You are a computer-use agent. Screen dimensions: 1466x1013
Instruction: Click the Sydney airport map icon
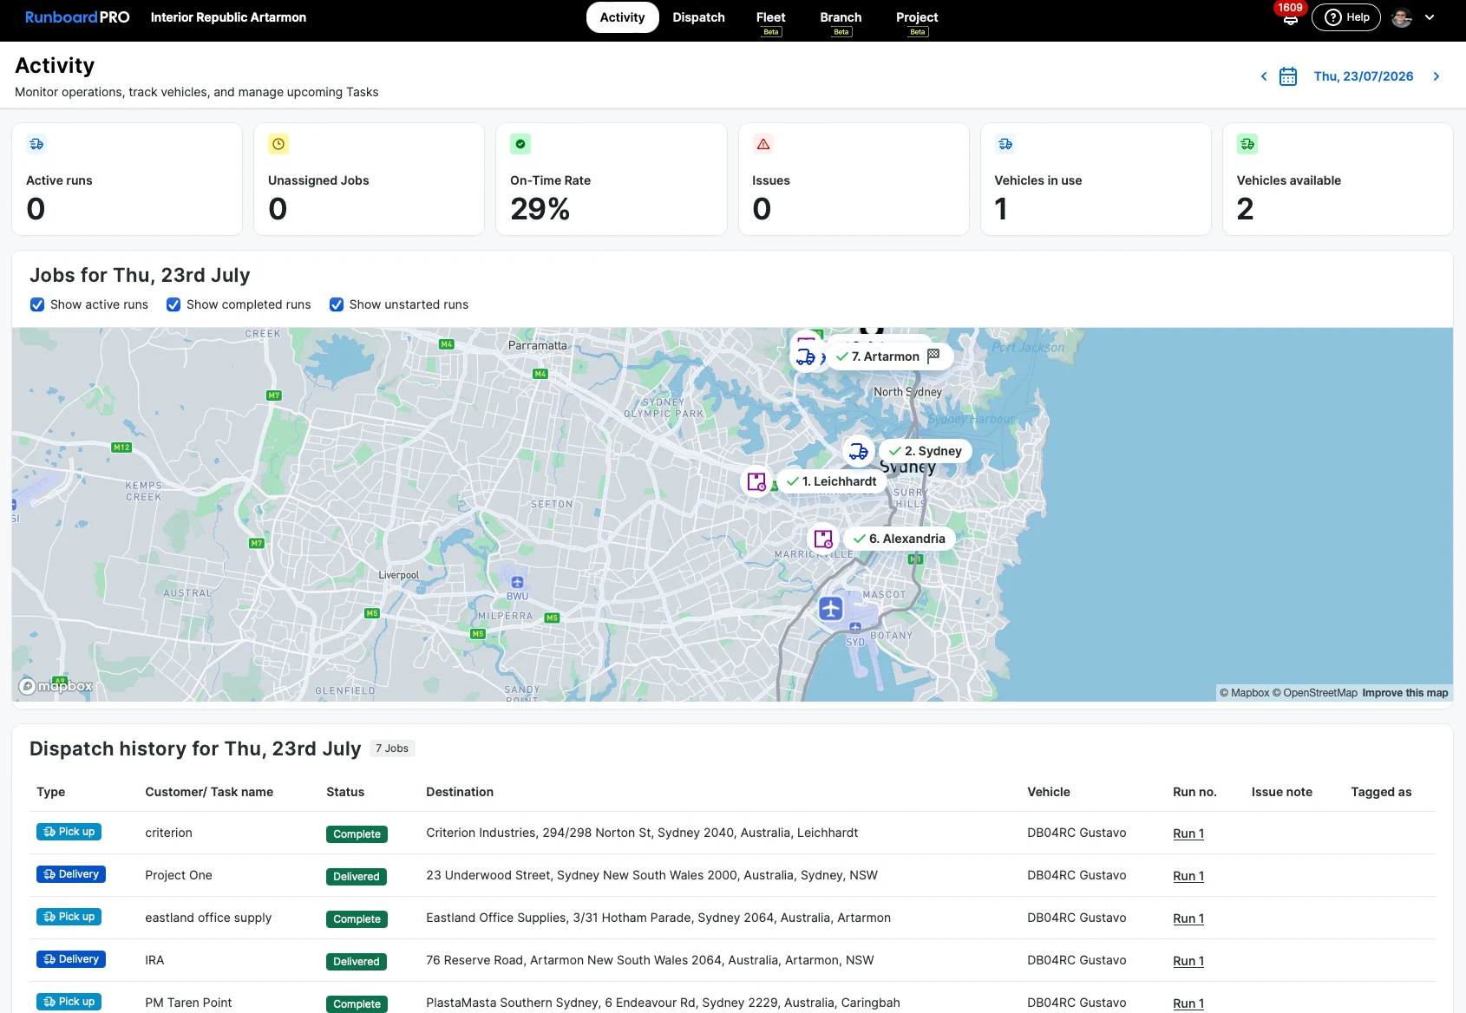[831, 608]
